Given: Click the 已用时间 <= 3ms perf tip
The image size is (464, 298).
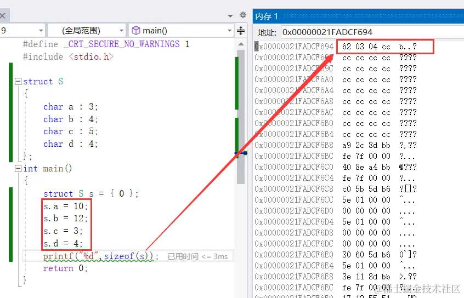Looking at the screenshot, I should (x=197, y=256).
